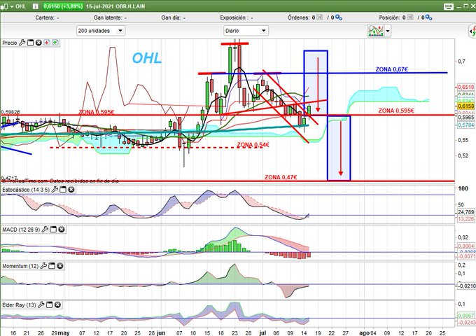476x336 pixels.
Task: Open the keyboard shortcuts icon
Action: tap(448, 6)
